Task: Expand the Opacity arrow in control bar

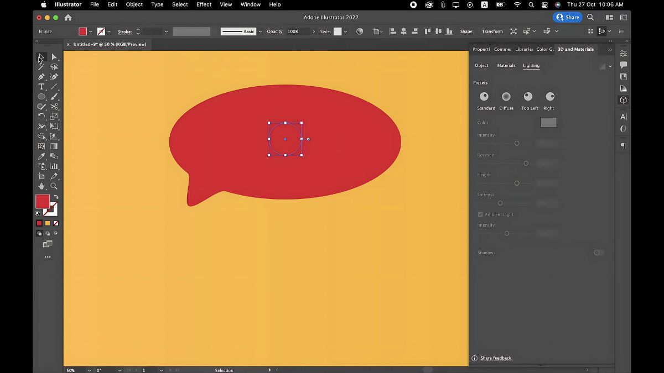Action: click(314, 31)
